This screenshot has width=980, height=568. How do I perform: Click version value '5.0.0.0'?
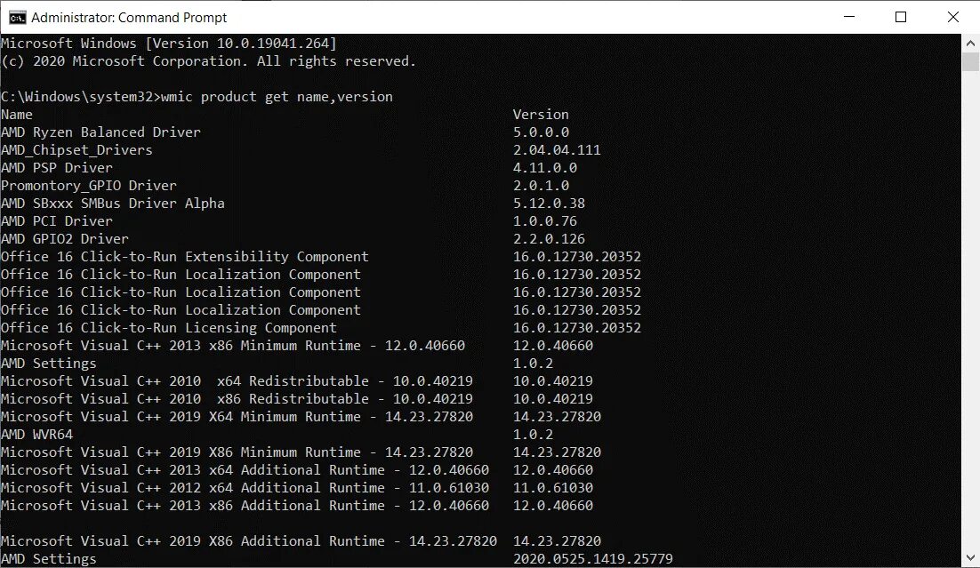pos(542,132)
